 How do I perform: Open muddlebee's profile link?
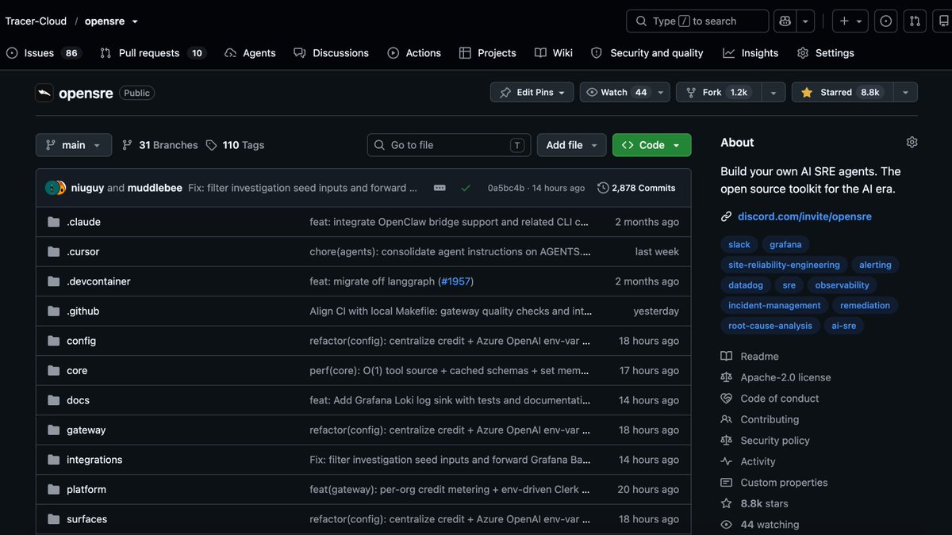tap(155, 188)
